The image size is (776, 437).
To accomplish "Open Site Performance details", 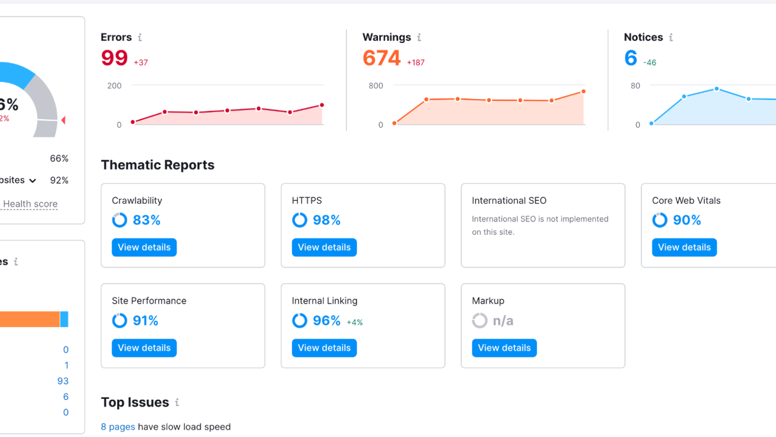I will (144, 348).
